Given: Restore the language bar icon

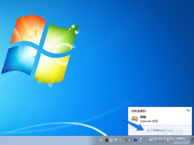Looking at the screenshot, I should point(141,138).
